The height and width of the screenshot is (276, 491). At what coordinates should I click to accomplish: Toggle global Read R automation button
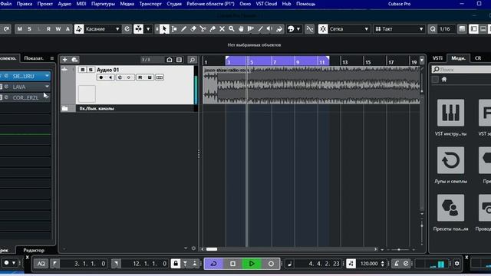coord(48,29)
